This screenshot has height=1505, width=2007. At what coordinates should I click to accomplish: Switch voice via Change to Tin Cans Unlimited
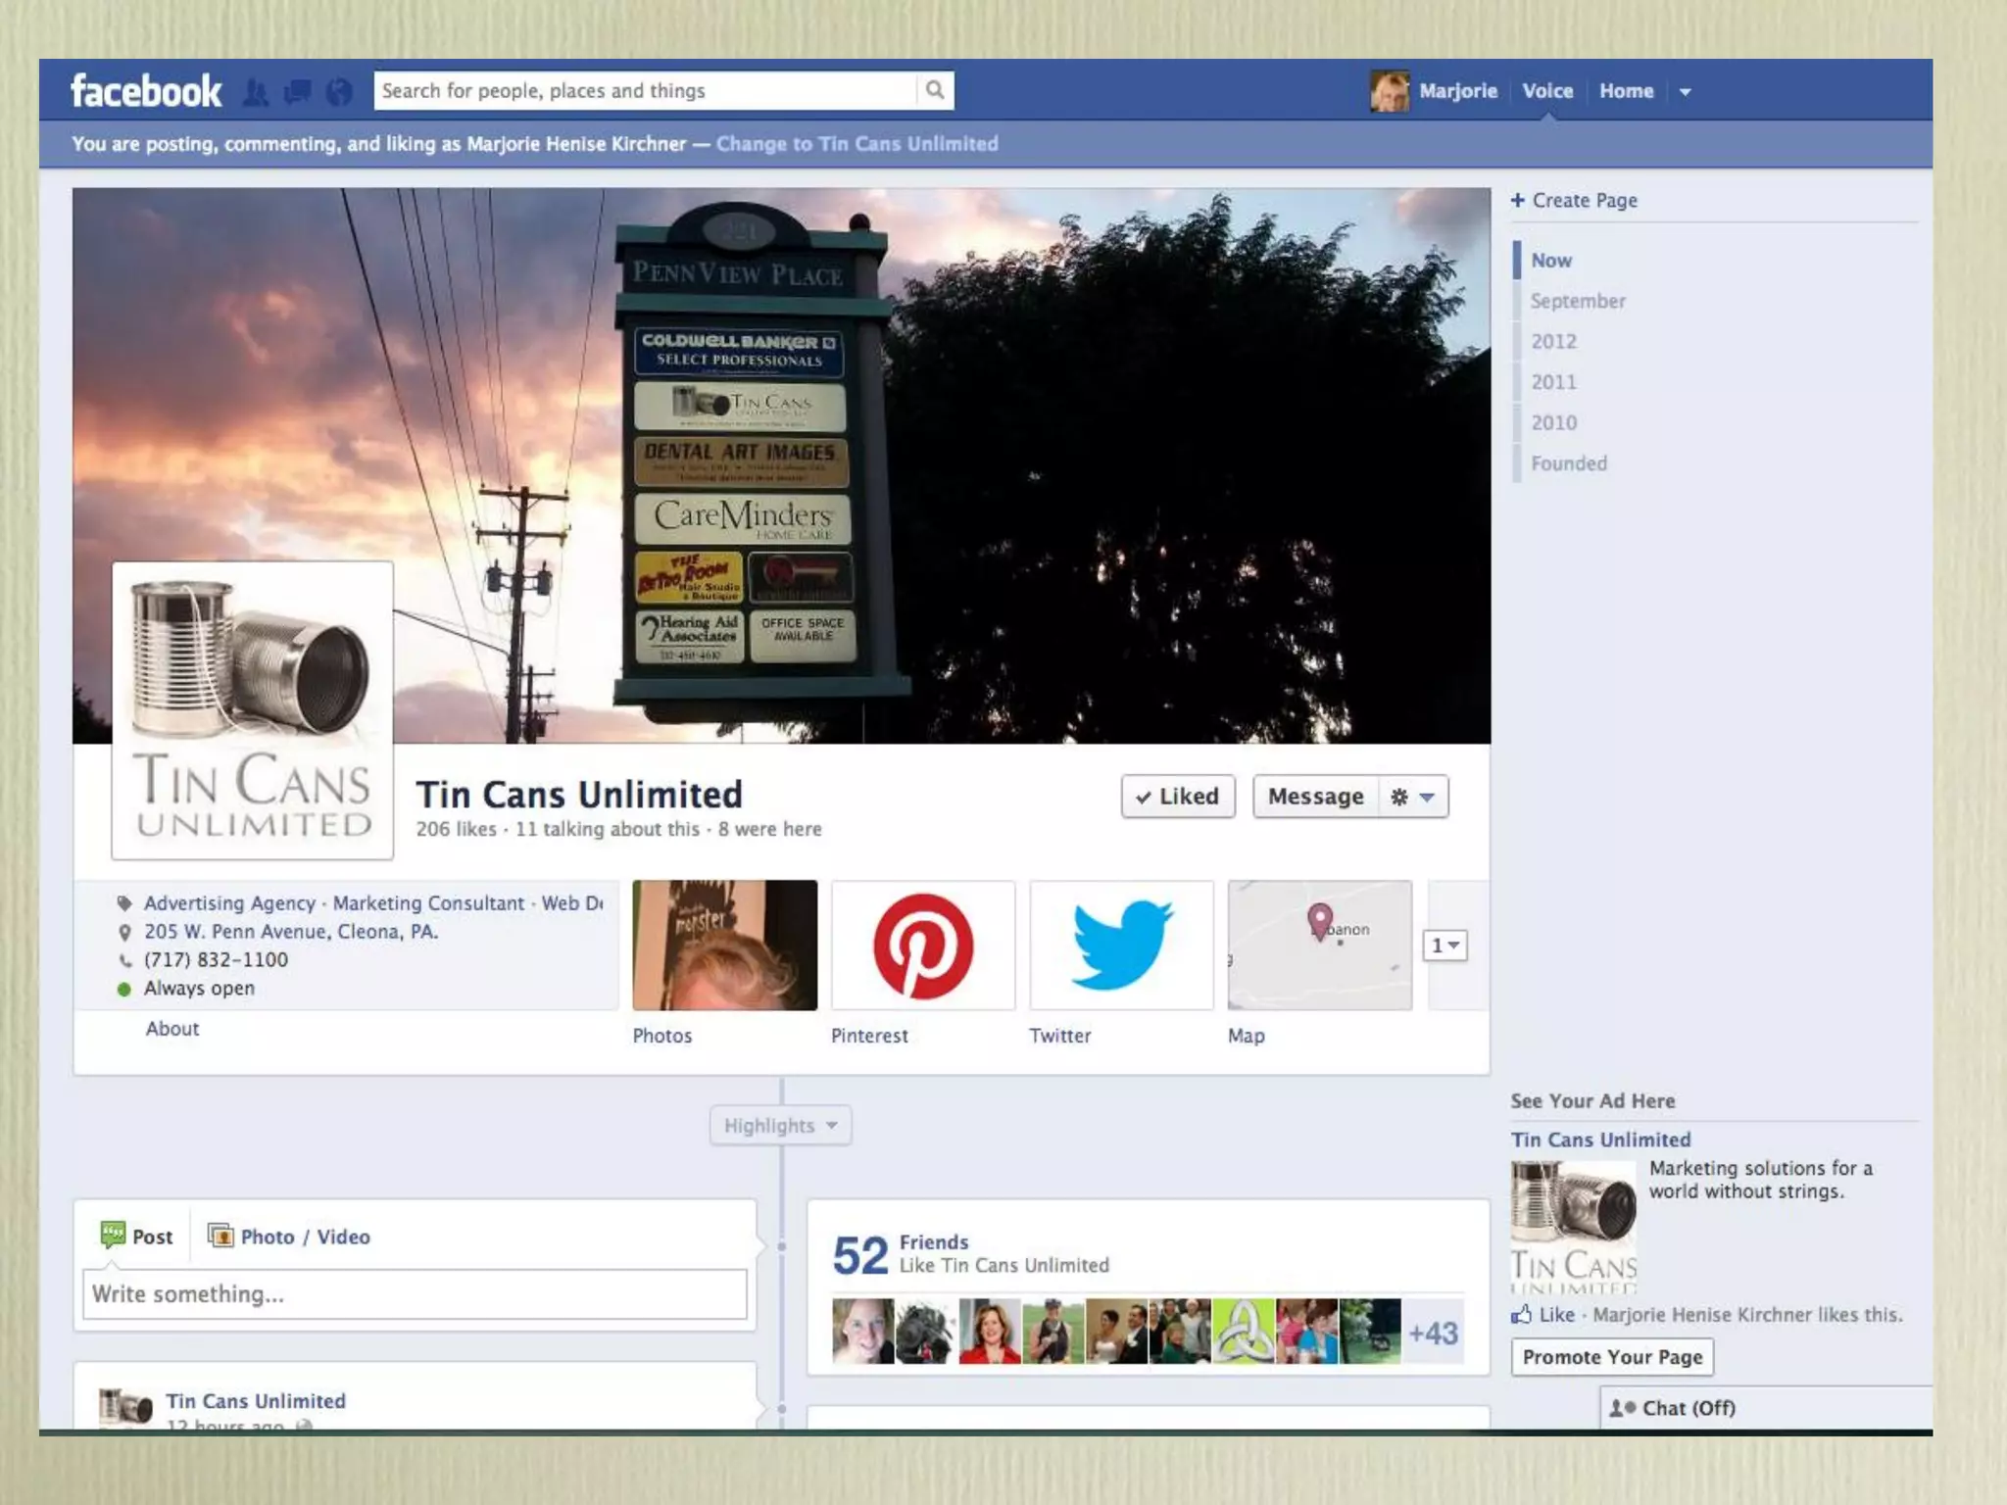click(857, 144)
